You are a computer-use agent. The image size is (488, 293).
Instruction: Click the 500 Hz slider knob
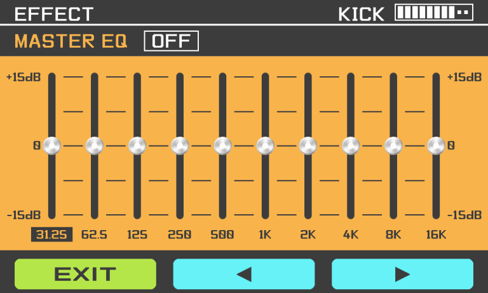click(x=222, y=146)
